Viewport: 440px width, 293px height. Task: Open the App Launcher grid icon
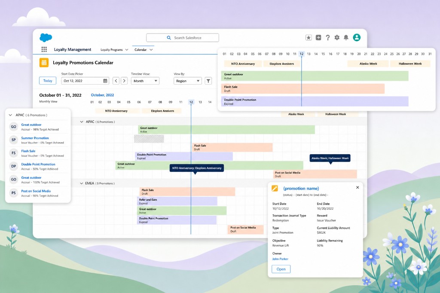tap(44, 49)
